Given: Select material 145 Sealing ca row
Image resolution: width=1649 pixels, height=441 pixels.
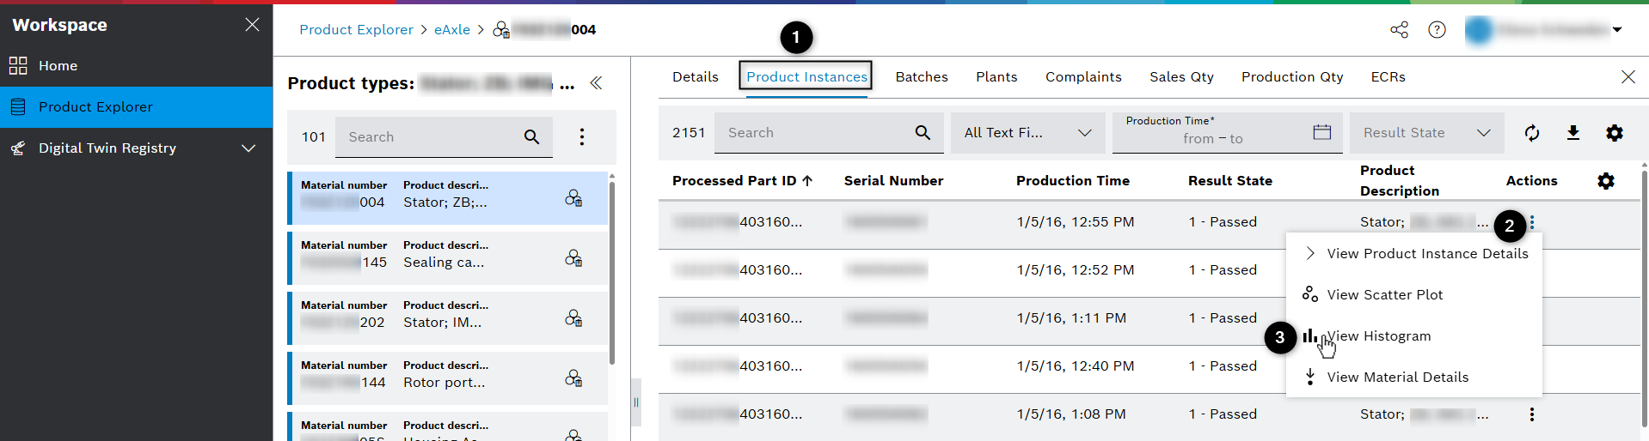Looking at the screenshot, I should pos(447,258).
